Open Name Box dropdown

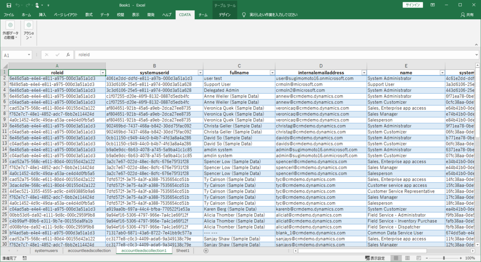click(29, 55)
